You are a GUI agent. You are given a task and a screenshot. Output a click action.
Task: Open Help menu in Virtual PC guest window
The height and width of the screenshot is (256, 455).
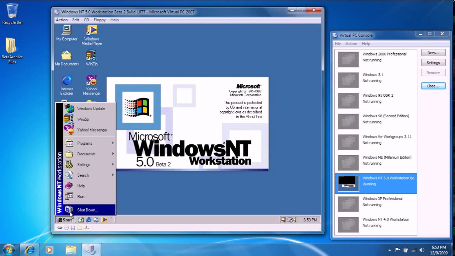(114, 20)
